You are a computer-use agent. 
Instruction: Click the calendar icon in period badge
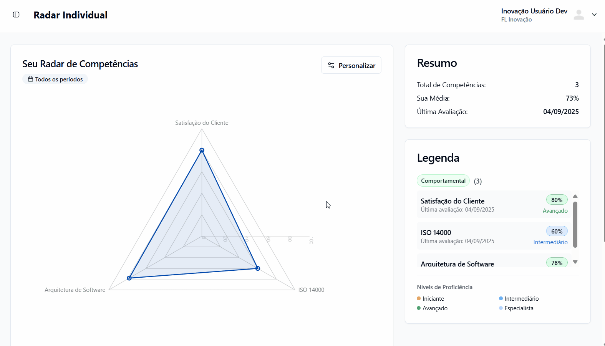point(30,79)
